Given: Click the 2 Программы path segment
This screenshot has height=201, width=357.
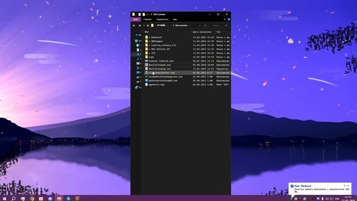Looking at the screenshot, I should pyautogui.click(x=180, y=26).
